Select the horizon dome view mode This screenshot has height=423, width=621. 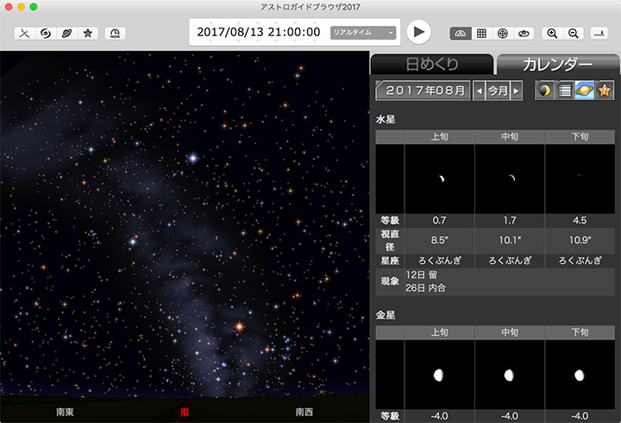pyautogui.click(x=461, y=34)
